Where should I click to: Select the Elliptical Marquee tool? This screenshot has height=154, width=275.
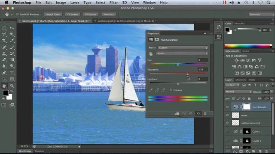pyautogui.click(x=4, y=28)
